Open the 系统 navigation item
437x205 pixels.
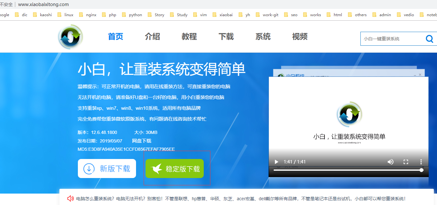tap(263, 36)
